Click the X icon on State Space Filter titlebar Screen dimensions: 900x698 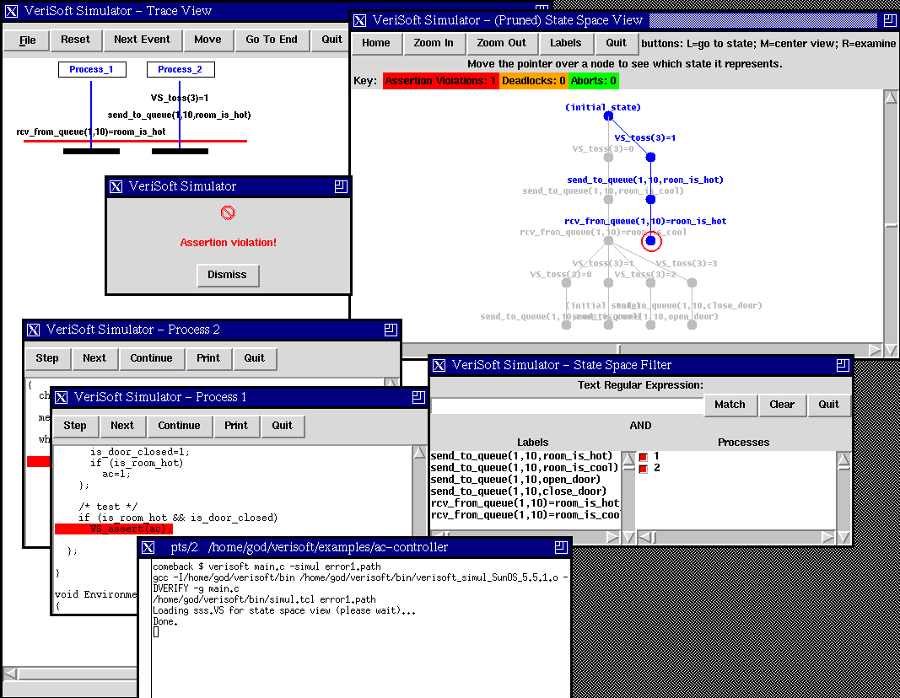tap(439, 365)
